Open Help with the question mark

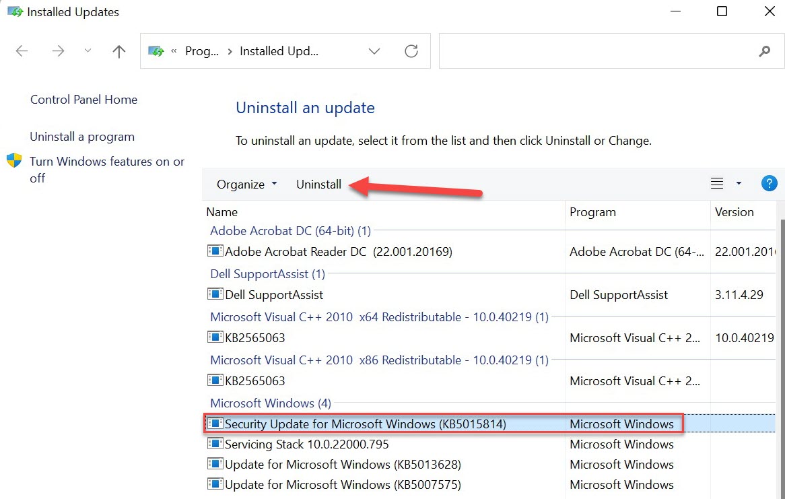click(769, 183)
